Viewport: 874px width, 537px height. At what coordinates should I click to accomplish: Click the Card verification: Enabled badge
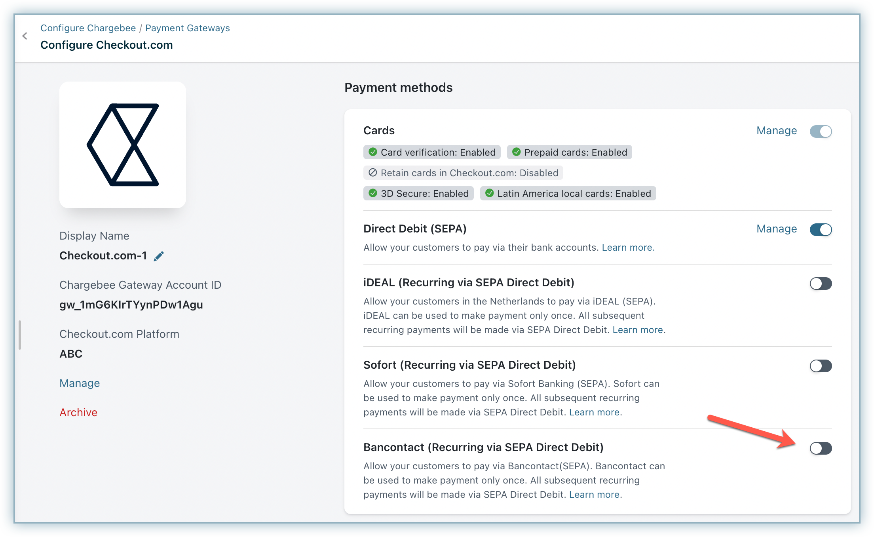pos(432,152)
